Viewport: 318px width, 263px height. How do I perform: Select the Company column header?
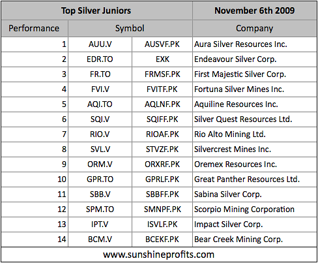(255, 28)
